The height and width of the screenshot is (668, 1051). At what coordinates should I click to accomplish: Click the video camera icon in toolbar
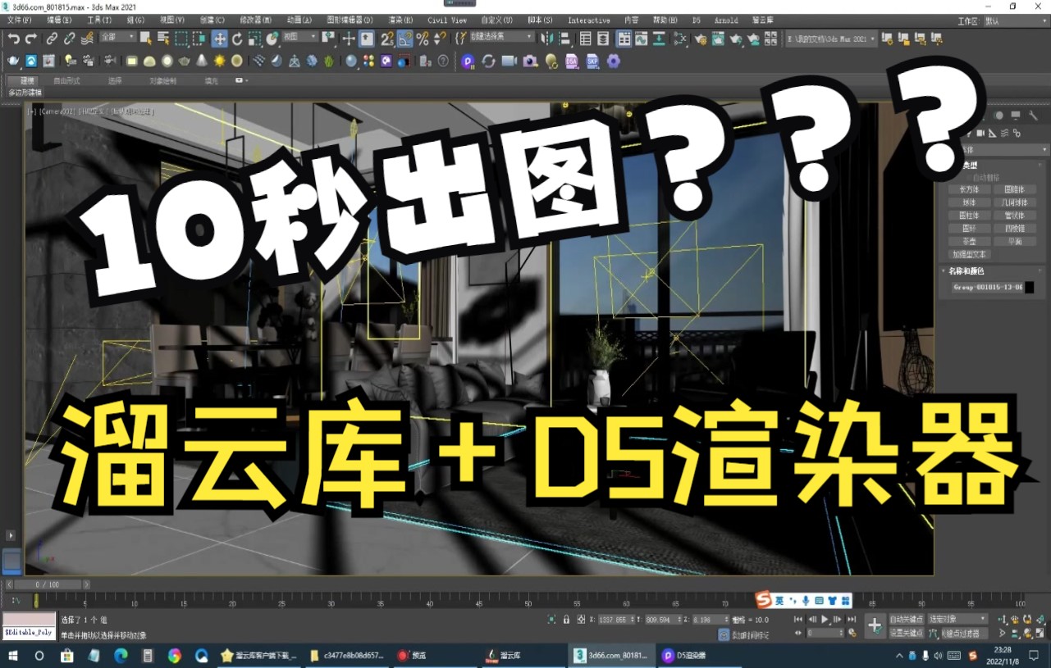[x=509, y=61]
